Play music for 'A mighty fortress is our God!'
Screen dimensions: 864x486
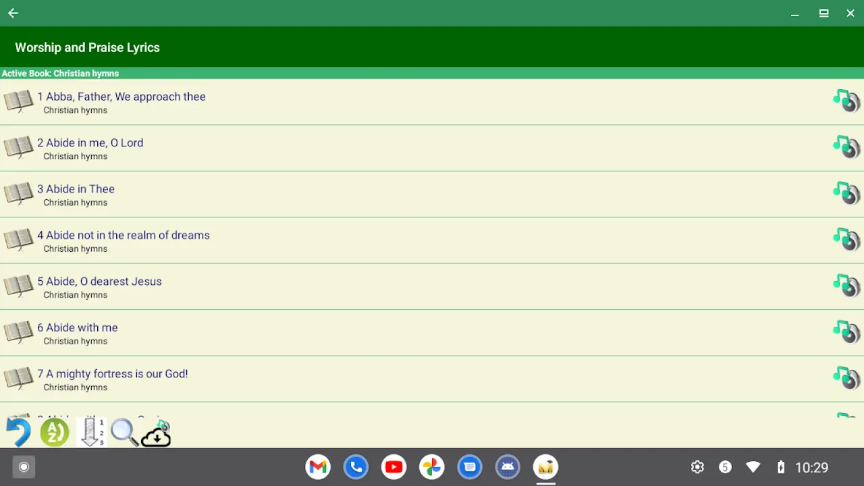coord(846,377)
